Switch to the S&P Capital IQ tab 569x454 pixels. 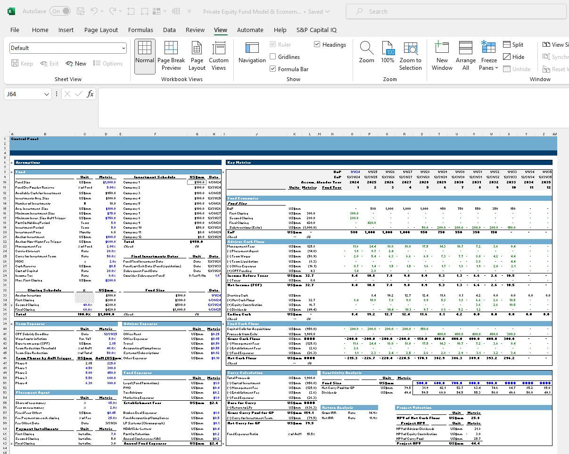[x=316, y=30]
